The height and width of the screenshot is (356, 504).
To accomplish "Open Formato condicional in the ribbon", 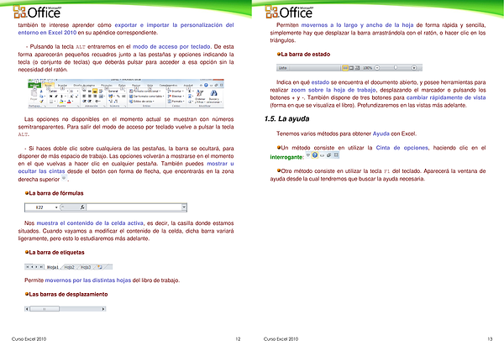I will [145, 91].
